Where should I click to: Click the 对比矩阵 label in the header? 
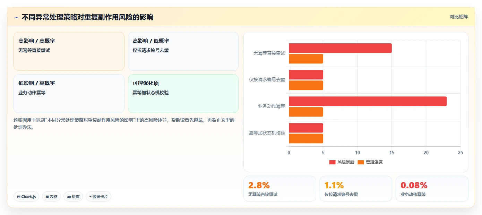coord(458,17)
